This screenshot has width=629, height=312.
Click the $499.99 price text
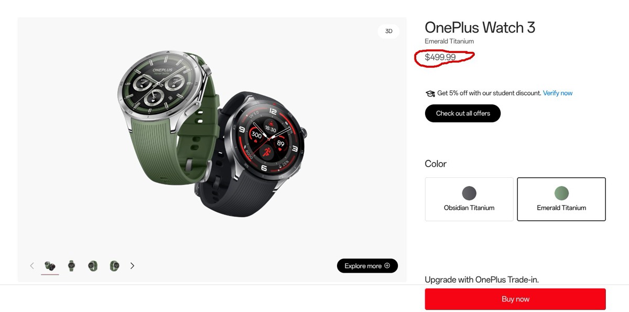(440, 57)
